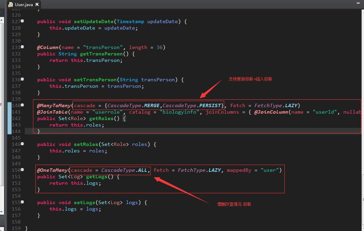Collapse the setRoles method at line 146
This screenshot has width=364, height=231.
22,144
